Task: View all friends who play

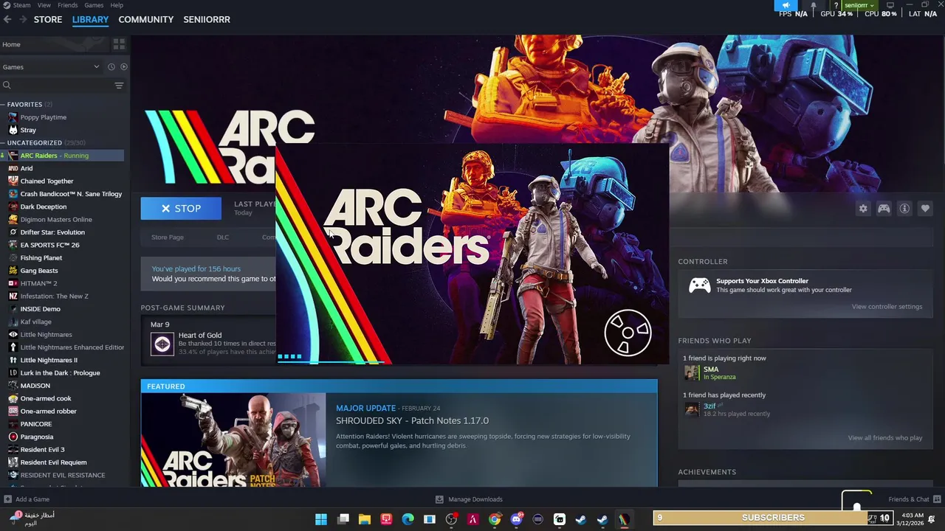Action: pos(884,438)
